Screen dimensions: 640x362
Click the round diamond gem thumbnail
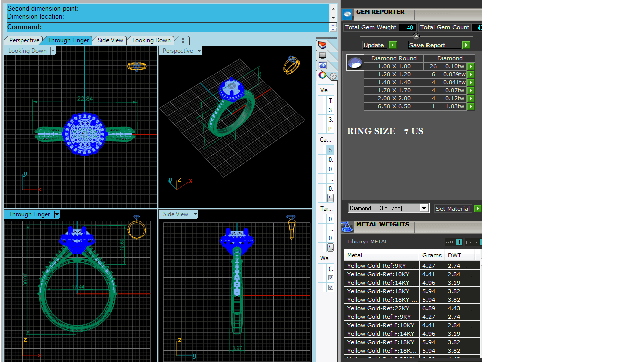[x=355, y=63]
